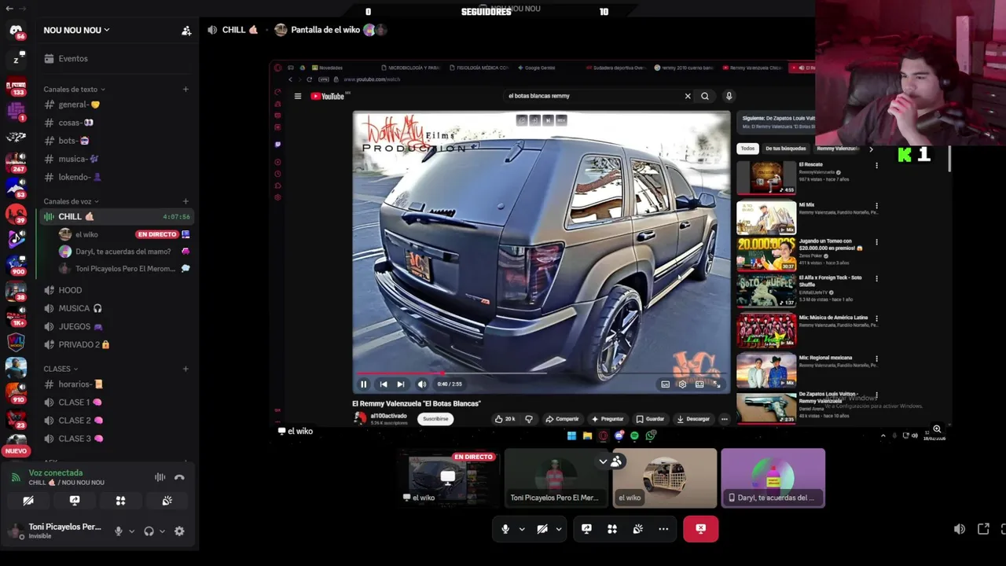Add a channel in CLASES category
The height and width of the screenshot is (566, 1006).
pyautogui.click(x=185, y=369)
